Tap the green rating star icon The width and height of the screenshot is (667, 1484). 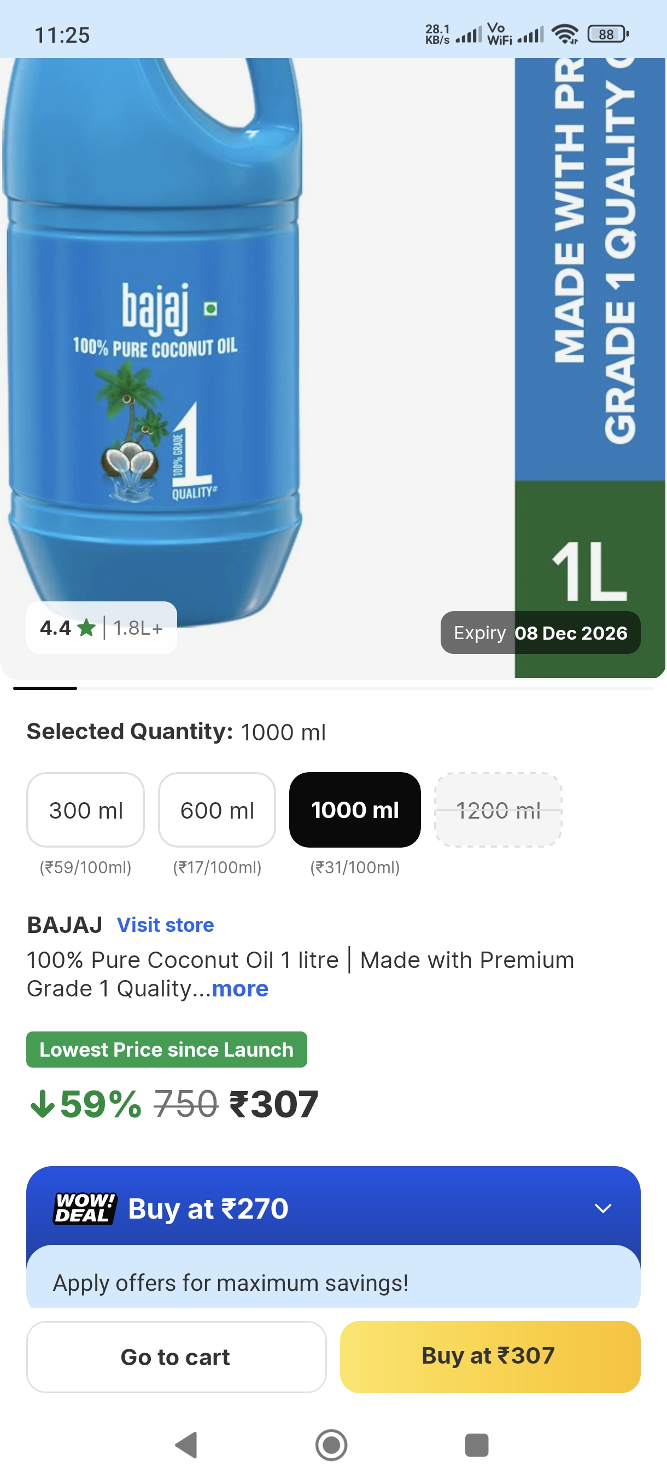[87, 627]
